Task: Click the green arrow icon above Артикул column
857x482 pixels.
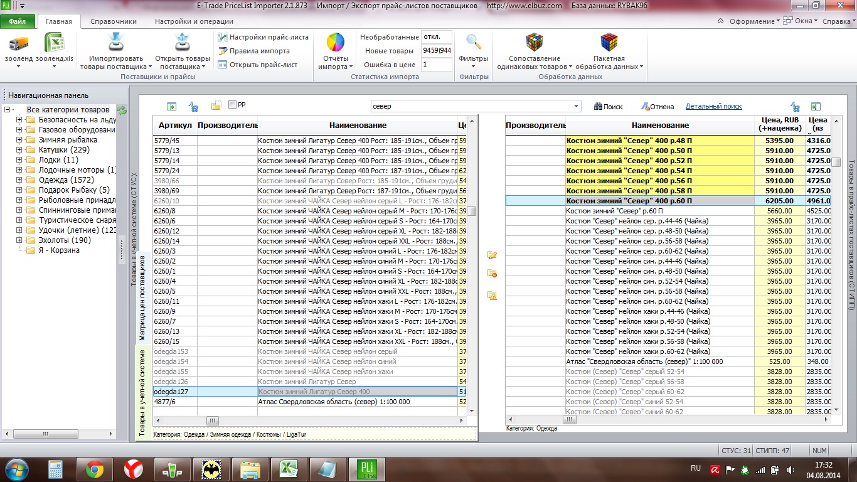Action: tap(171, 107)
